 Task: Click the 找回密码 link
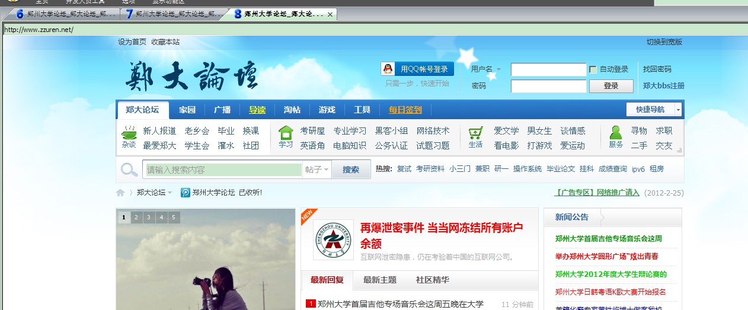[x=657, y=69]
